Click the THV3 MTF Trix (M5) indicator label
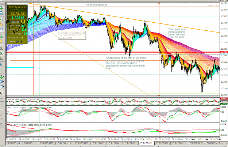The image size is (228, 147). (x=30, y=108)
